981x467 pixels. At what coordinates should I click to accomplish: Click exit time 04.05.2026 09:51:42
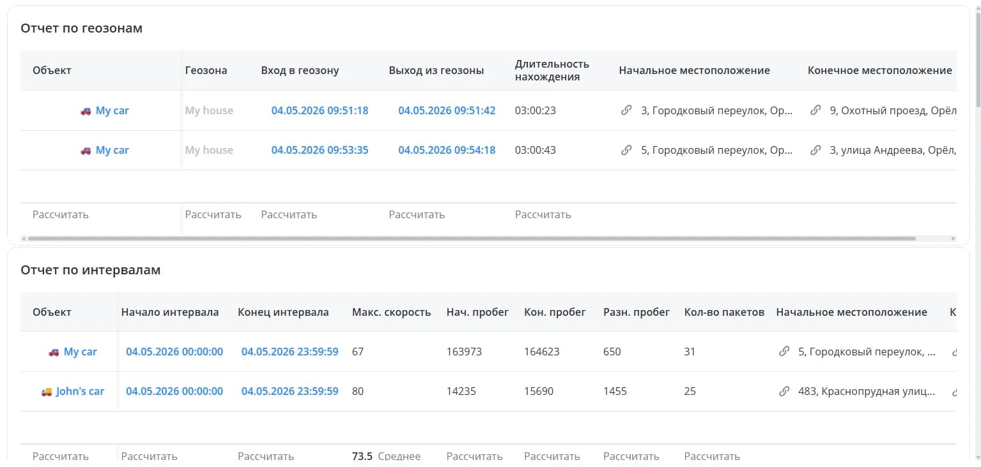(x=447, y=110)
